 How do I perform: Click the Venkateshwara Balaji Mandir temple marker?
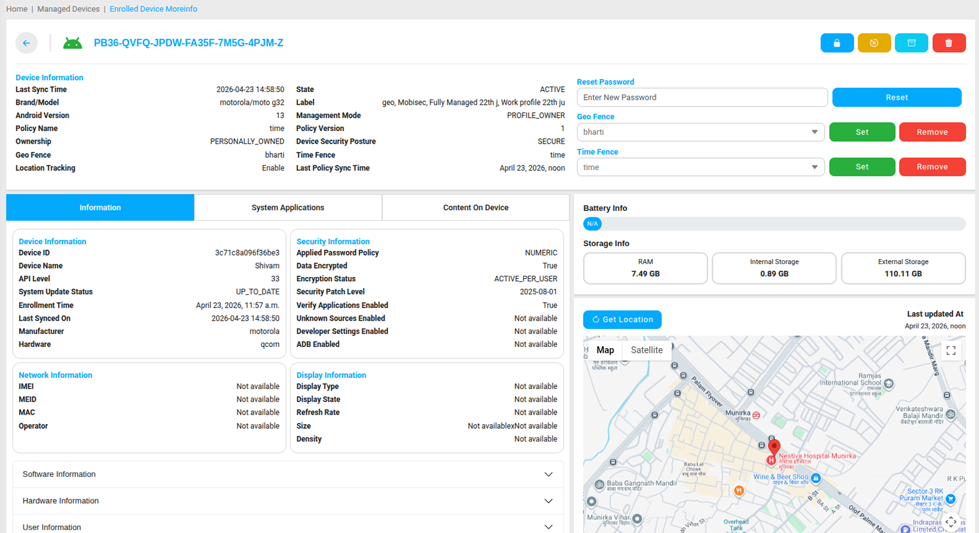point(951,414)
